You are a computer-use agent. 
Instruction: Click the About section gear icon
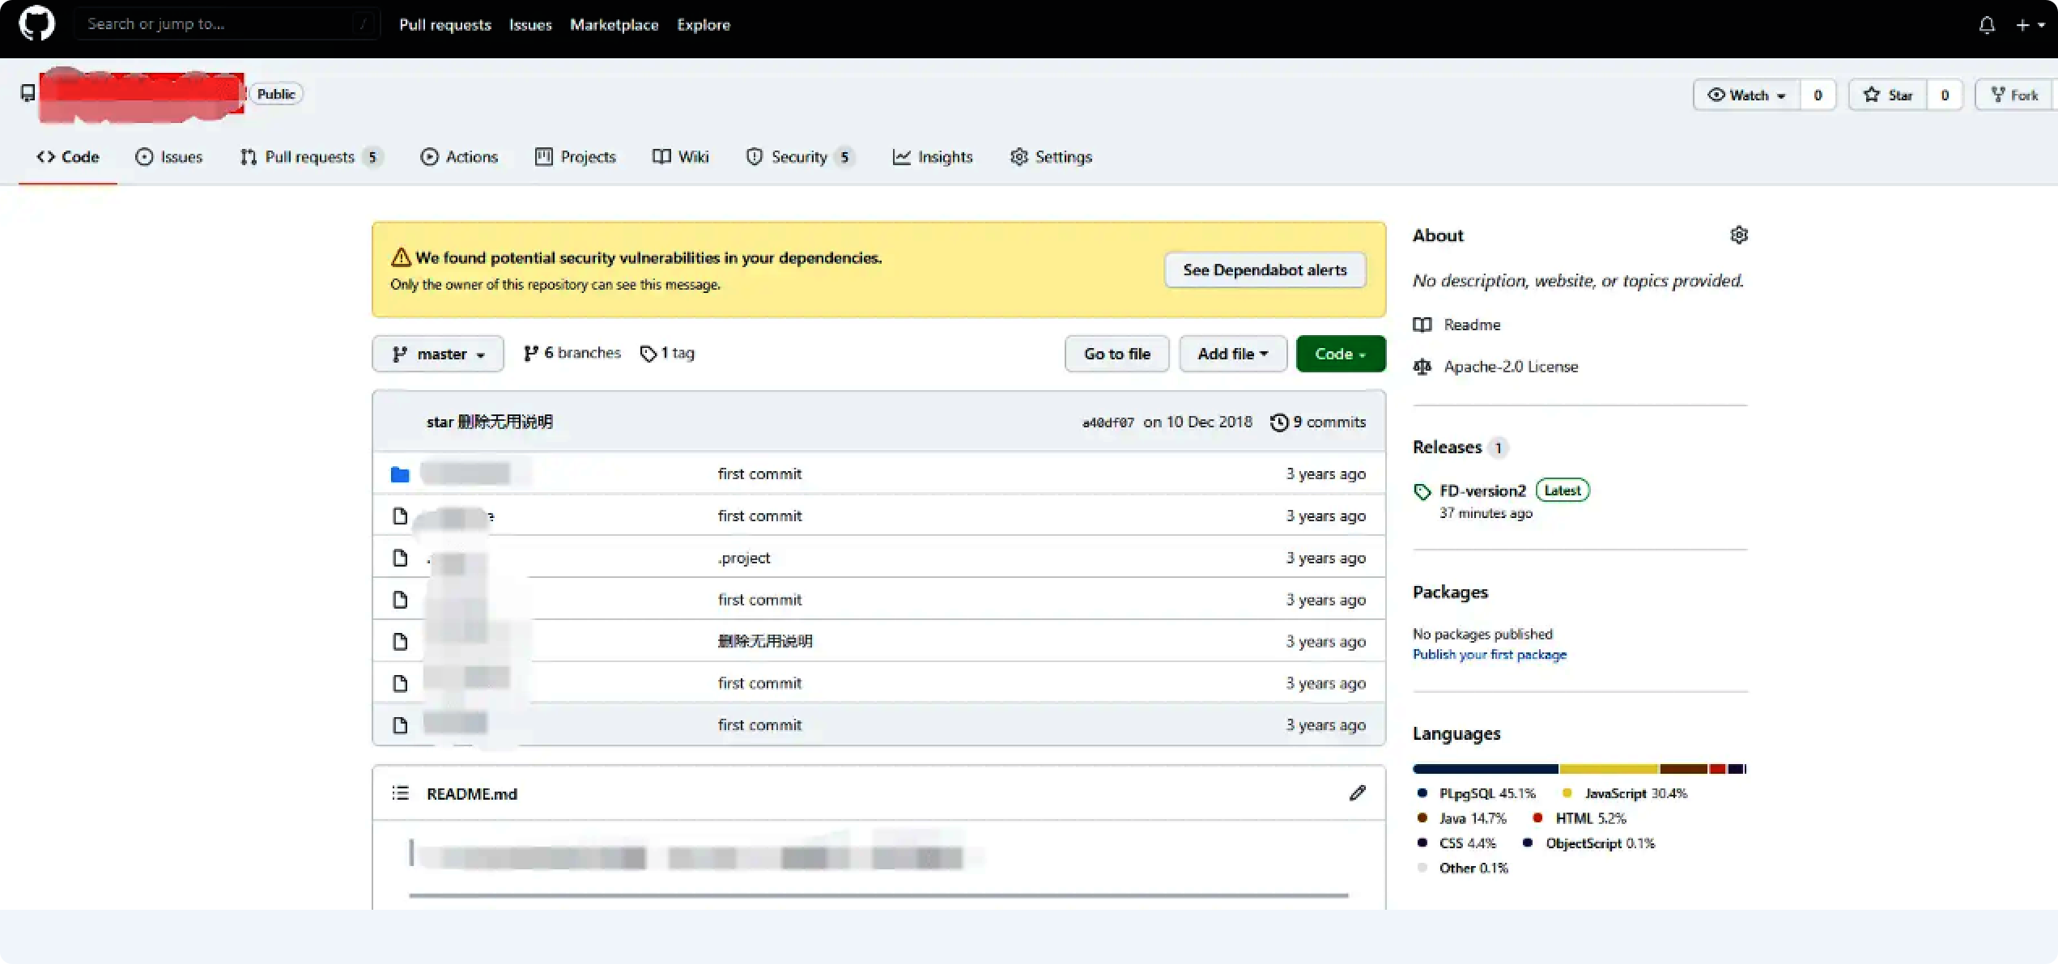pyautogui.click(x=1738, y=235)
